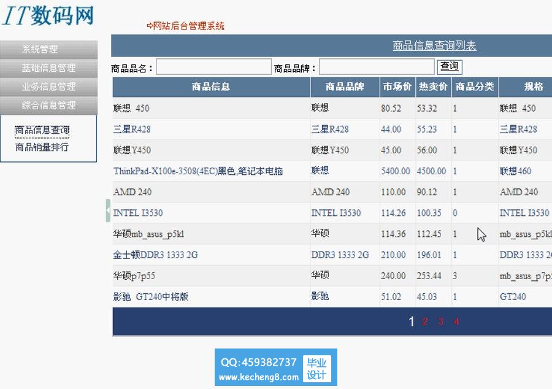The height and width of the screenshot is (389, 552).
Task: Select product name 影驰 GT240中将版
Action: coord(151,297)
